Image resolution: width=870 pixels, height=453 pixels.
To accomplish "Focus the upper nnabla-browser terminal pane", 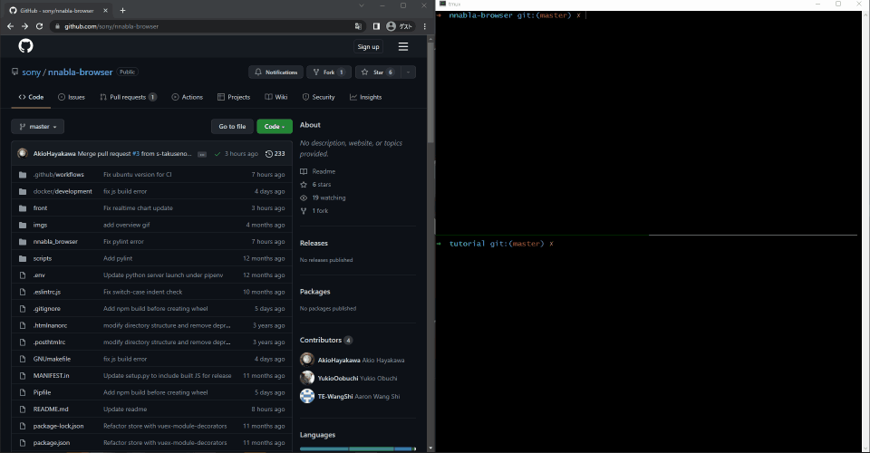I will click(649, 122).
